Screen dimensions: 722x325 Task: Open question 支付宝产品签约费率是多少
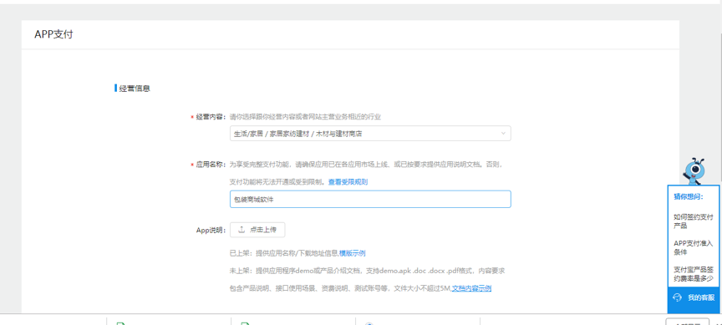coord(694,273)
